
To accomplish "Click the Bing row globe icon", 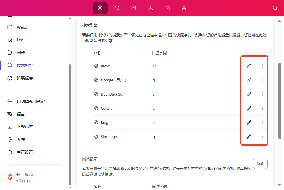I will pyautogui.click(x=96, y=122).
